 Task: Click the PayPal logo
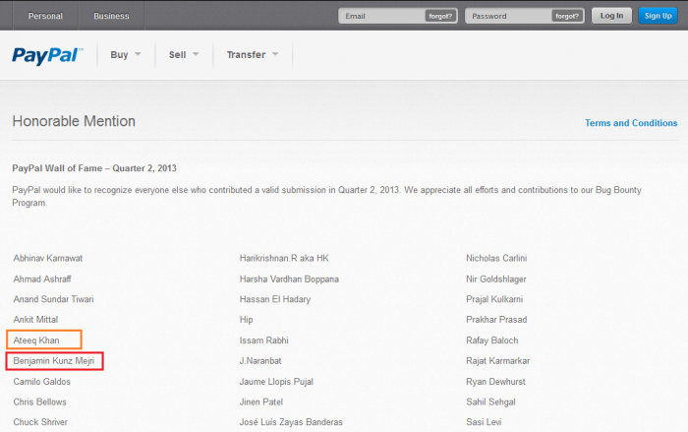tap(47, 55)
